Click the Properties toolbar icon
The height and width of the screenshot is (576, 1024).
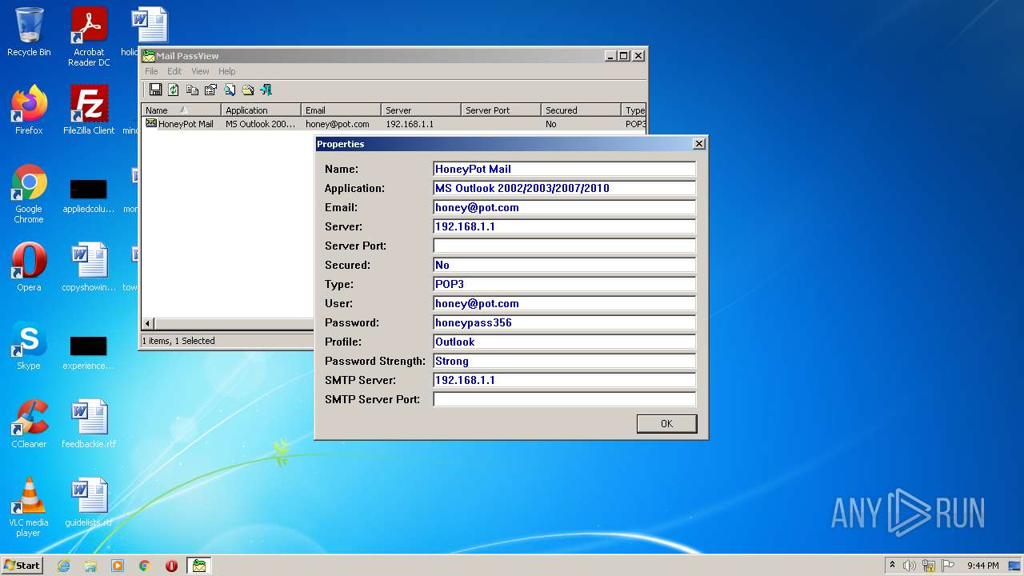pyautogui.click(x=210, y=90)
